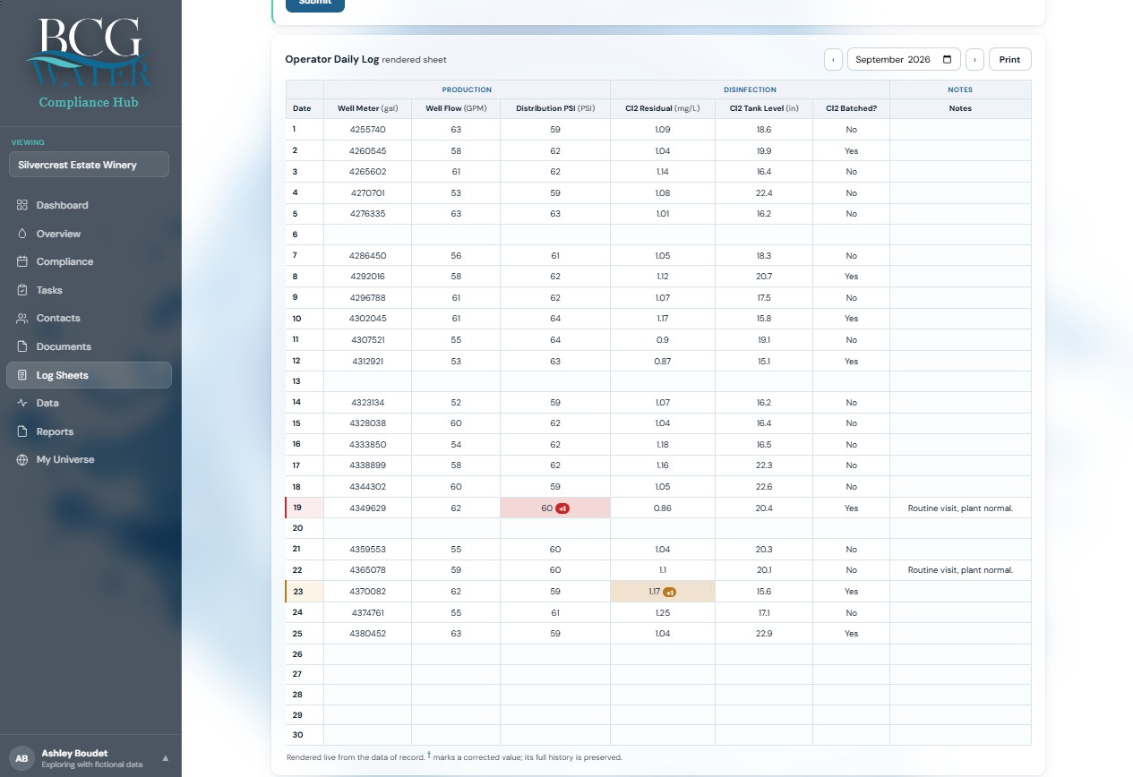
Task: Click the Cl2 Residual column header
Action: (x=663, y=108)
